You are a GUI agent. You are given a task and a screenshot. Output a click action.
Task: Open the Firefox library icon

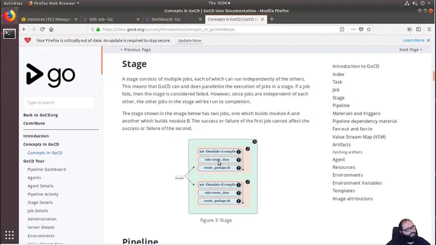tap(410, 29)
